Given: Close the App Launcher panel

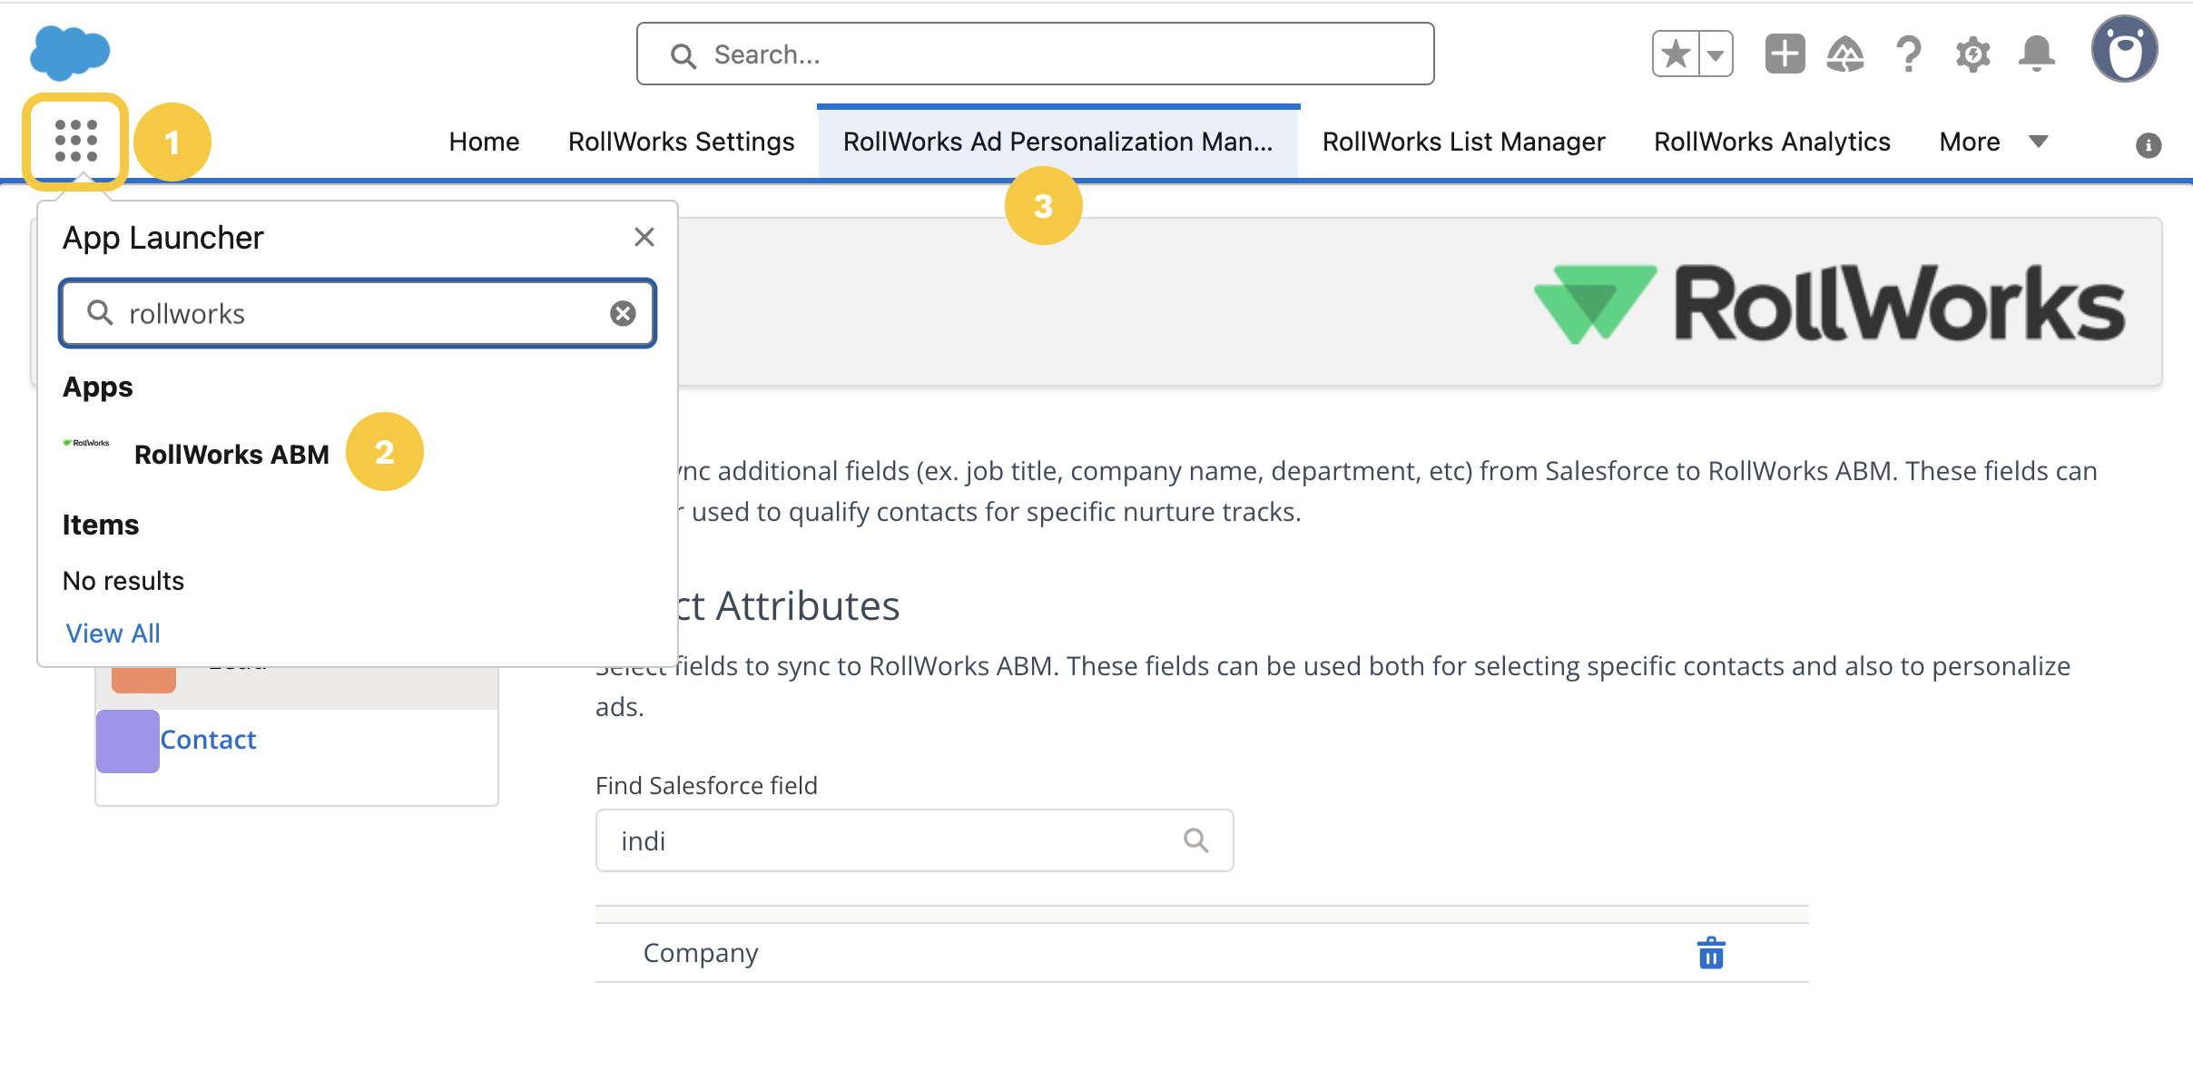Looking at the screenshot, I should tap(644, 237).
